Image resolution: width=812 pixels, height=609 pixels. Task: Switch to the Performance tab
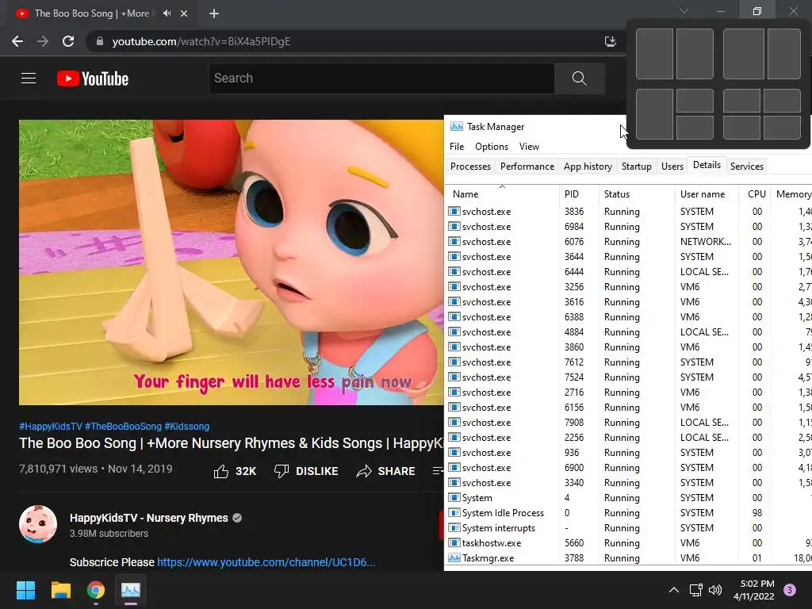[x=527, y=167]
